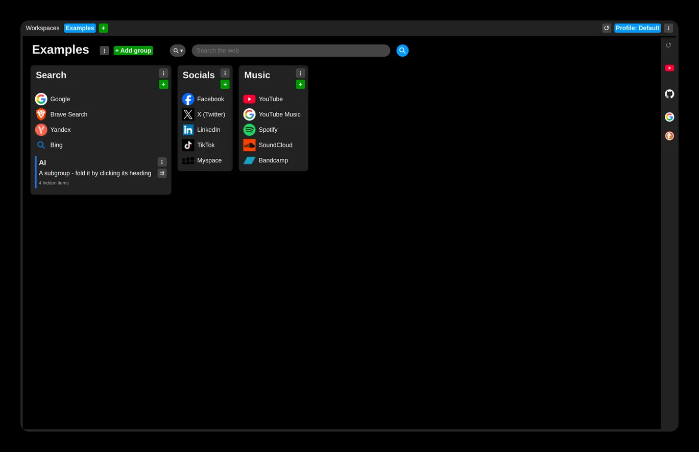Click the Bing magnifier icon
The width and height of the screenshot is (699, 452).
click(x=41, y=145)
